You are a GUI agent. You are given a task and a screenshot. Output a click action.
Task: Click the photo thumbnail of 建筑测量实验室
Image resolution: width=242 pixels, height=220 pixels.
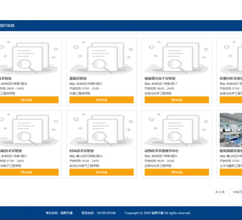click(x=231, y=130)
